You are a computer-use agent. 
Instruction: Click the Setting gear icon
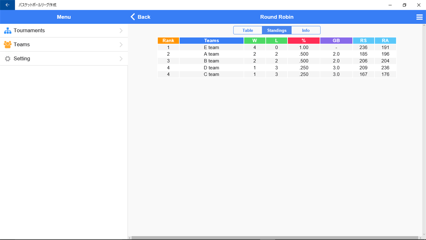pyautogui.click(x=7, y=59)
